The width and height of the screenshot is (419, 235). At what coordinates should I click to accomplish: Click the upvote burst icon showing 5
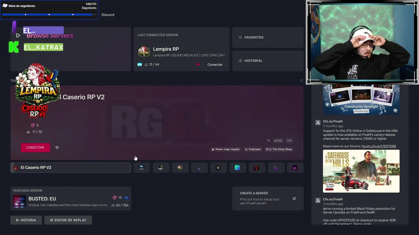pyautogui.click(x=32, y=125)
